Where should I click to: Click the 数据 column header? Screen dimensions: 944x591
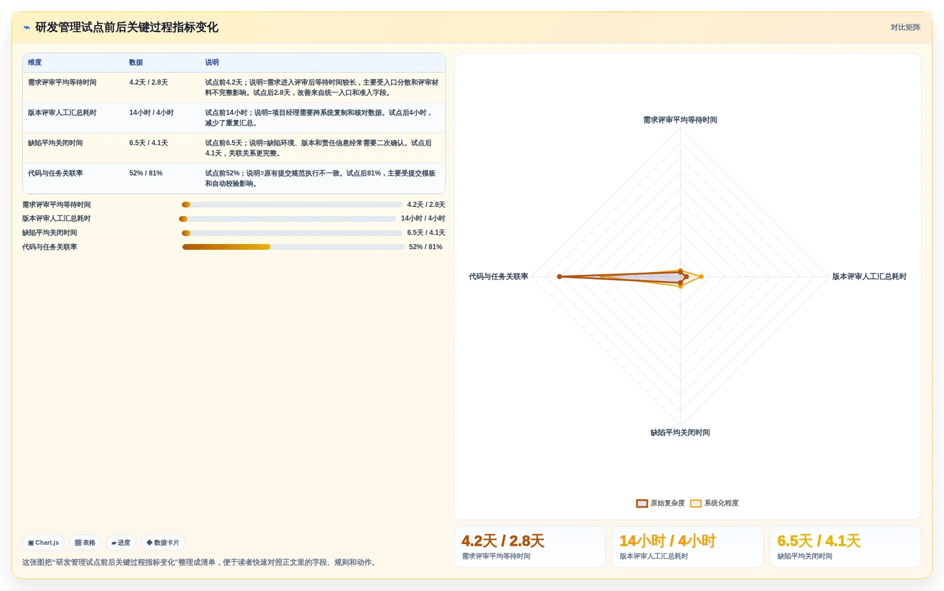tap(136, 62)
